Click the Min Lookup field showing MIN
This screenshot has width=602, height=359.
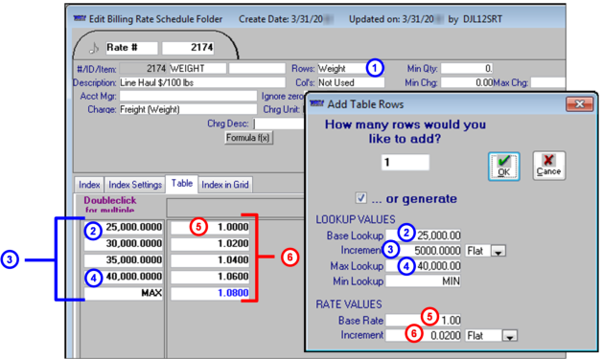click(423, 281)
